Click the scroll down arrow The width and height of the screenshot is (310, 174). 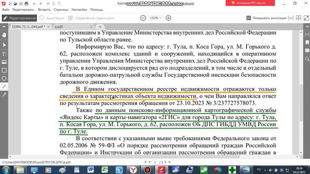(x=301, y=153)
